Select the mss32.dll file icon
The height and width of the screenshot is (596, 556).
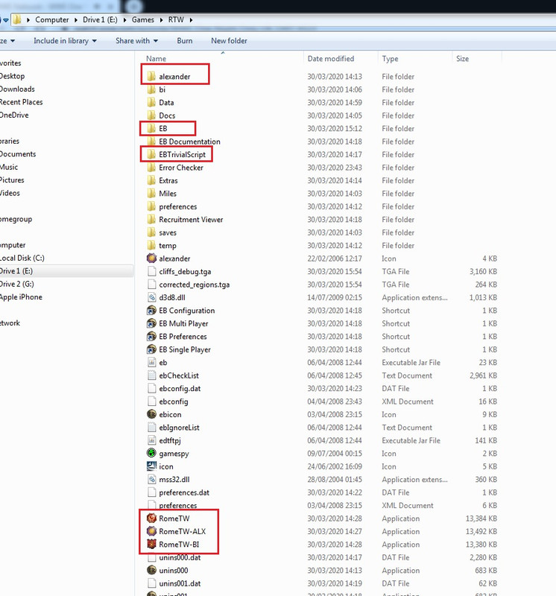point(151,479)
